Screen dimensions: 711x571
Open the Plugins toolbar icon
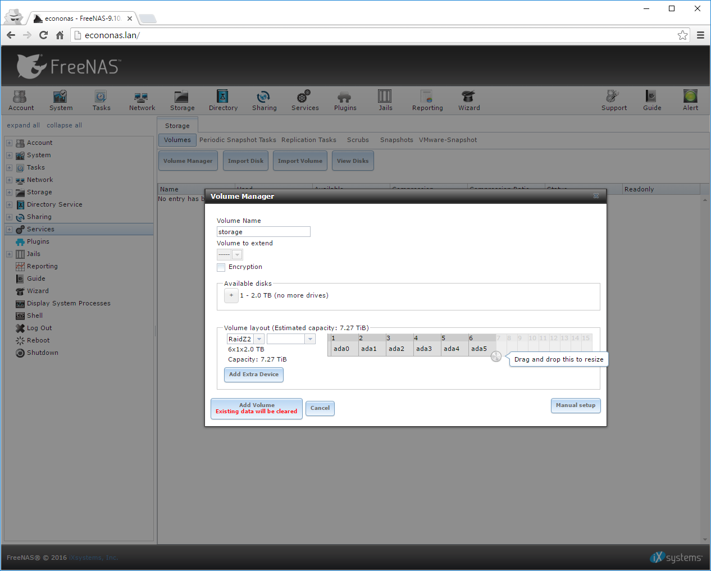click(x=345, y=101)
